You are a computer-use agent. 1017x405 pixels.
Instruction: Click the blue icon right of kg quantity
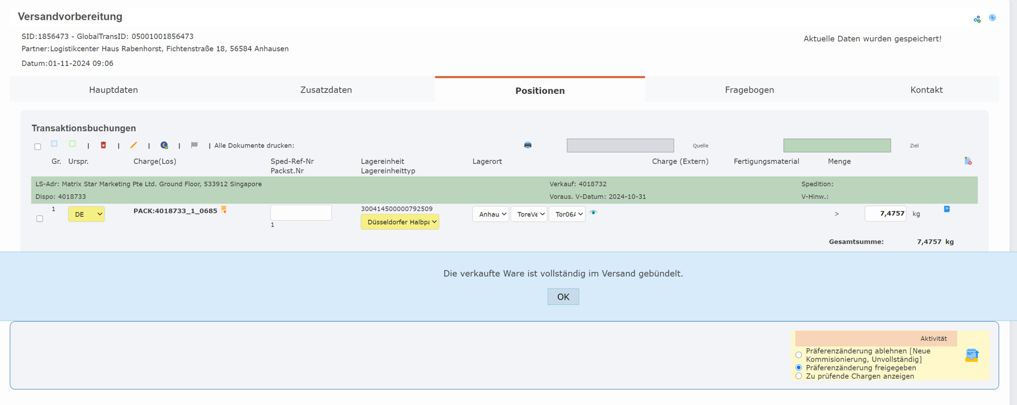[x=946, y=209]
